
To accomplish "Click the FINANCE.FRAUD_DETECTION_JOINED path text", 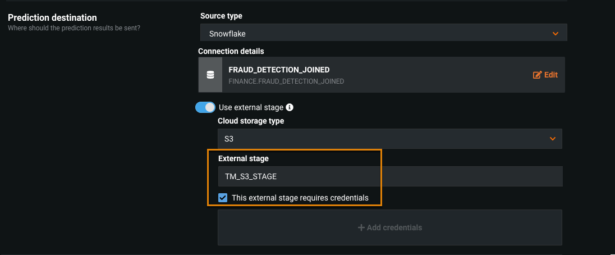I will coord(286,81).
